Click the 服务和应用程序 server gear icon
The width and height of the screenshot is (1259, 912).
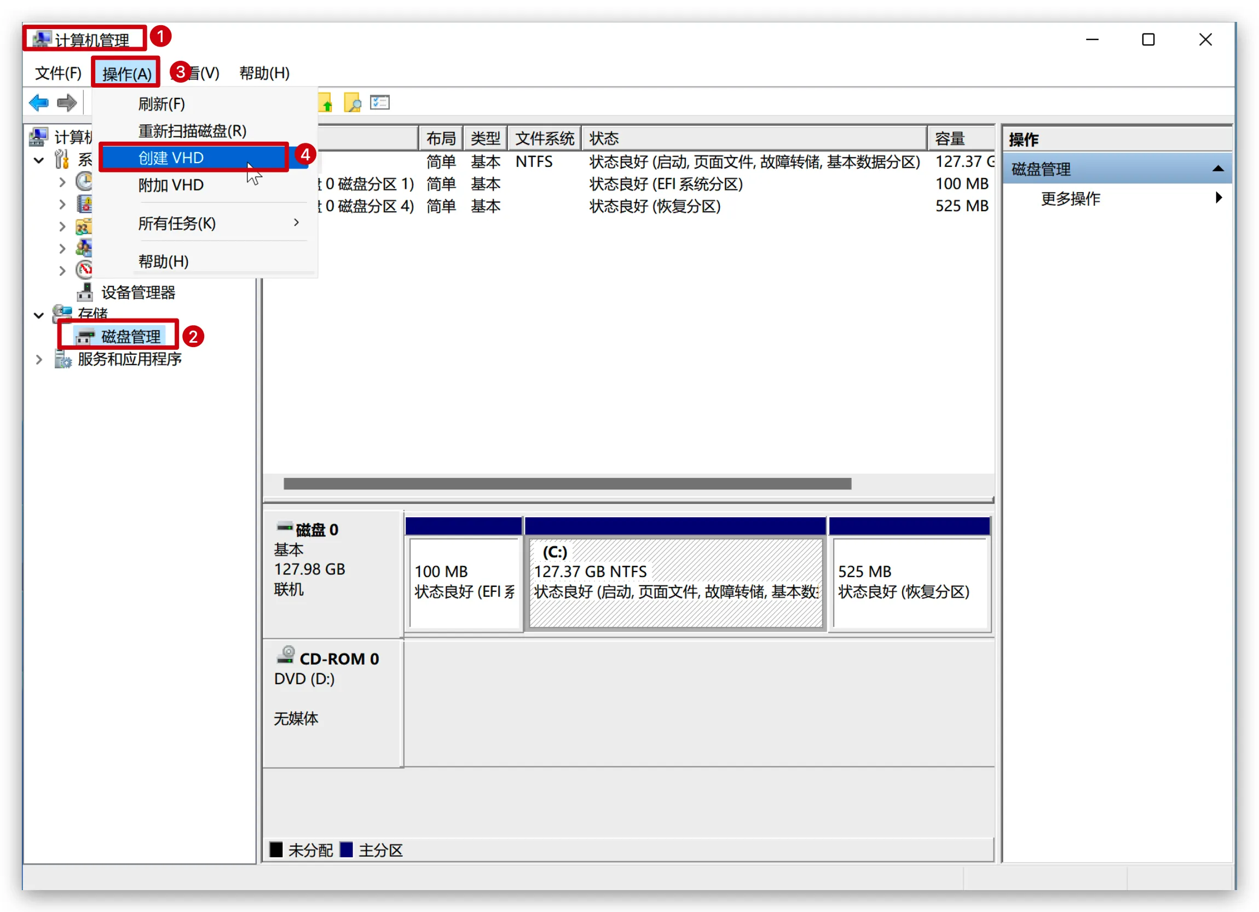63,359
